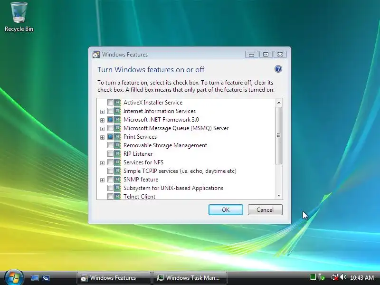Enable the Simple TCPIP services checkbox
The image size is (380, 285).
click(110, 171)
